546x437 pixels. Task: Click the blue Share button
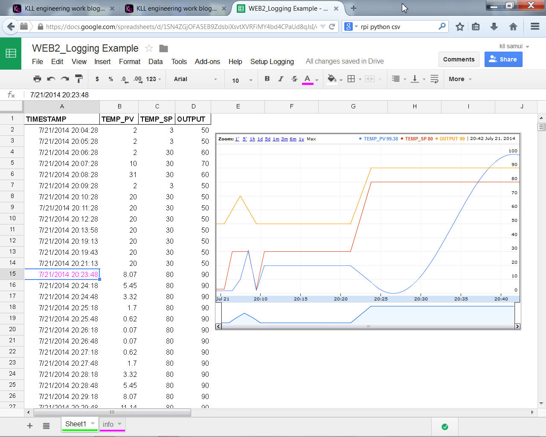click(503, 59)
